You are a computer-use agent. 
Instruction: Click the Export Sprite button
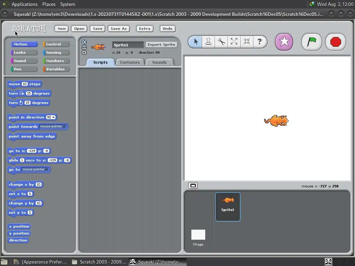[x=162, y=45]
